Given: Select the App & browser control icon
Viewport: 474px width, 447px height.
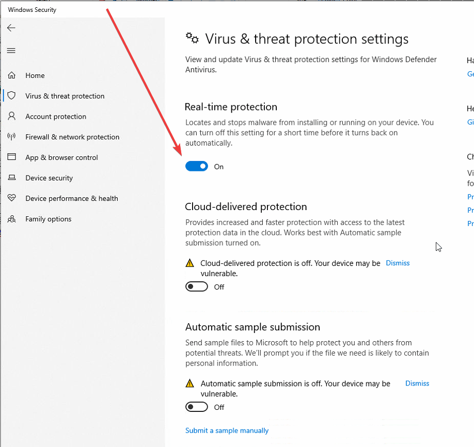Looking at the screenshot, I should point(11,157).
